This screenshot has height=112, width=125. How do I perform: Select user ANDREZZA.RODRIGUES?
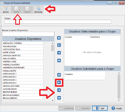pos(23,67)
